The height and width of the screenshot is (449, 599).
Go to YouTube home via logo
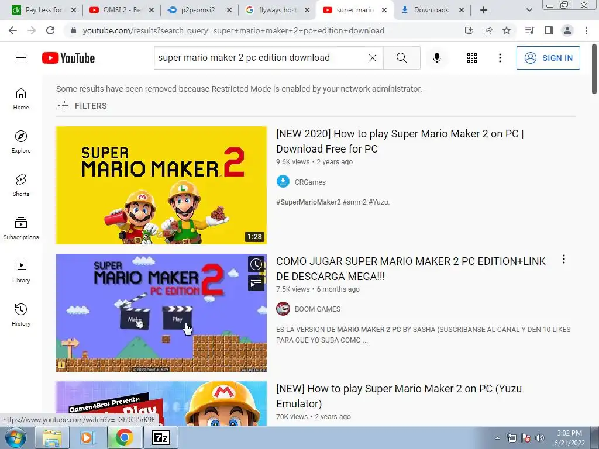click(68, 58)
